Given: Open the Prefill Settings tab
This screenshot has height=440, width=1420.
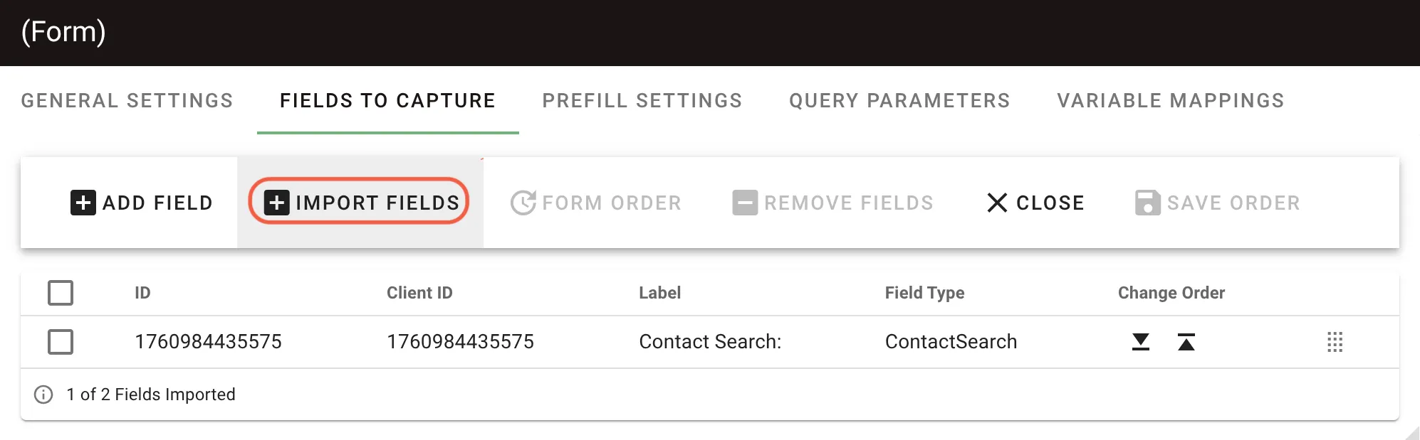Looking at the screenshot, I should click(x=642, y=100).
